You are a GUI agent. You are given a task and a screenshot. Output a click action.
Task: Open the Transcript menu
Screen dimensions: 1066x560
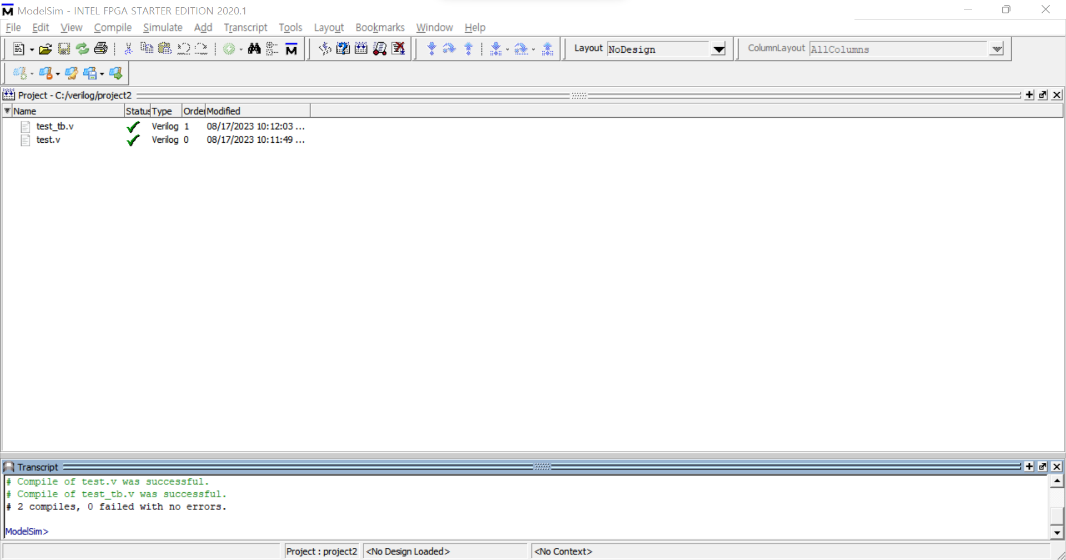[x=245, y=27]
